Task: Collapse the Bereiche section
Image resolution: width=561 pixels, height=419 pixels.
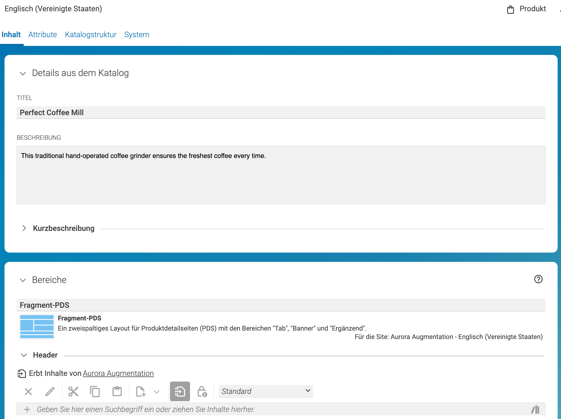Action: 23,280
